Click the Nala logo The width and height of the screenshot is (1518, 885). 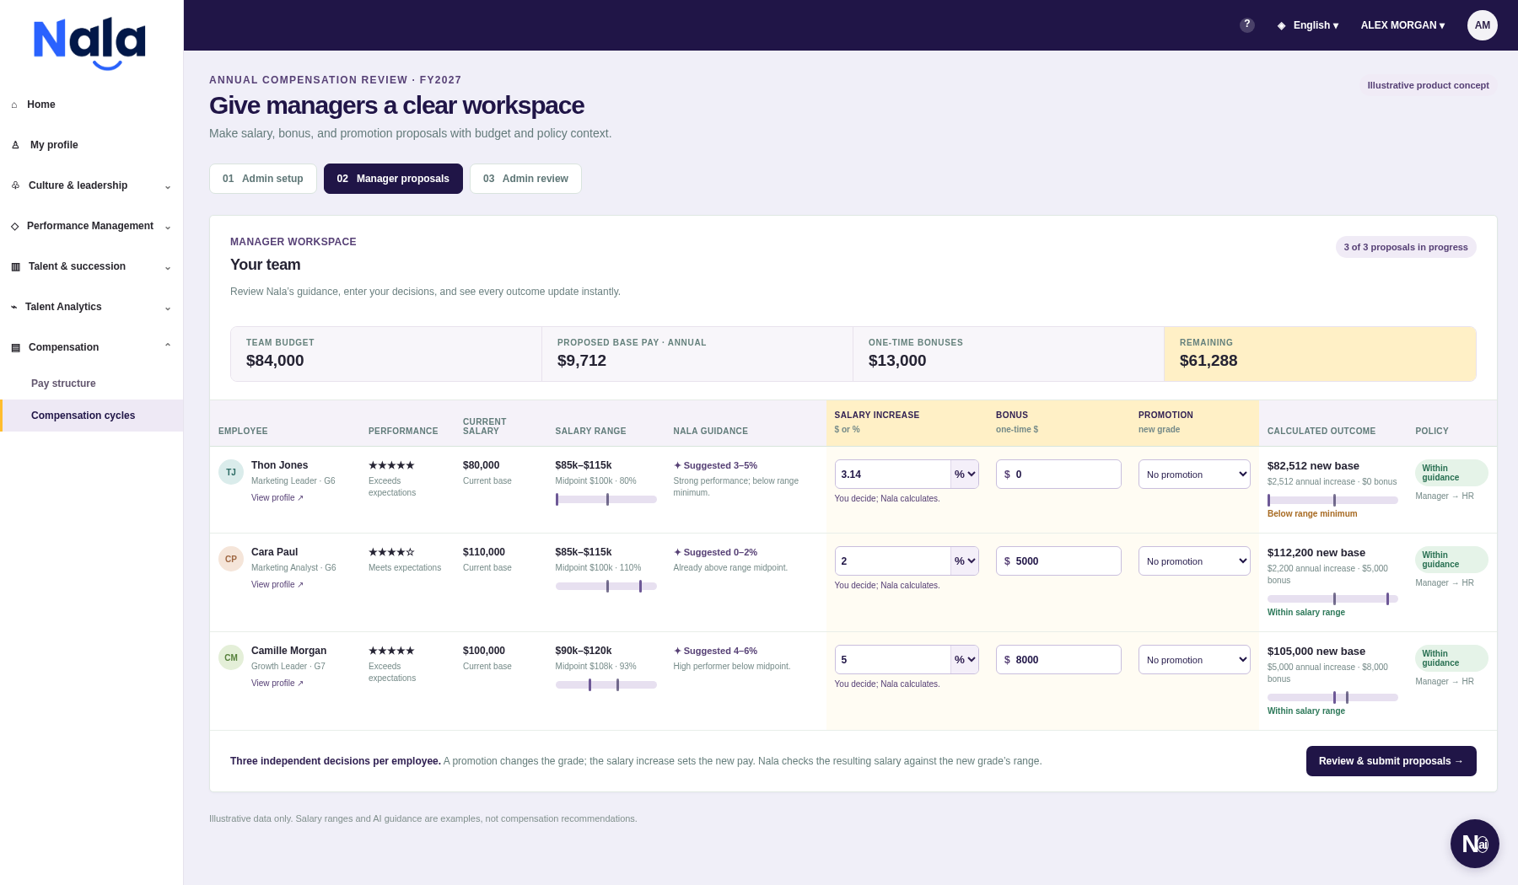tap(89, 44)
